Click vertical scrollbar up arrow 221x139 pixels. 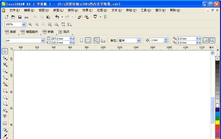point(212,53)
